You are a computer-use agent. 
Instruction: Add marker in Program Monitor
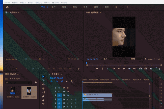click(x=97, y=69)
